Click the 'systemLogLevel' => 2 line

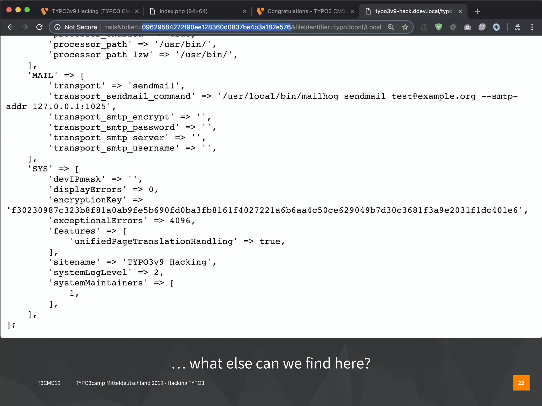point(106,272)
